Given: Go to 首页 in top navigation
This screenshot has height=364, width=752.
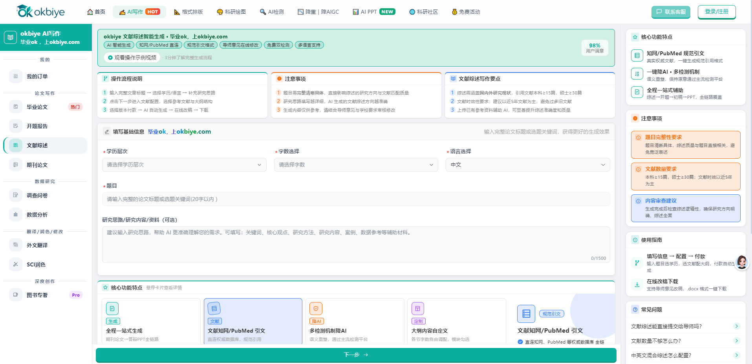Looking at the screenshot, I should [x=96, y=12].
